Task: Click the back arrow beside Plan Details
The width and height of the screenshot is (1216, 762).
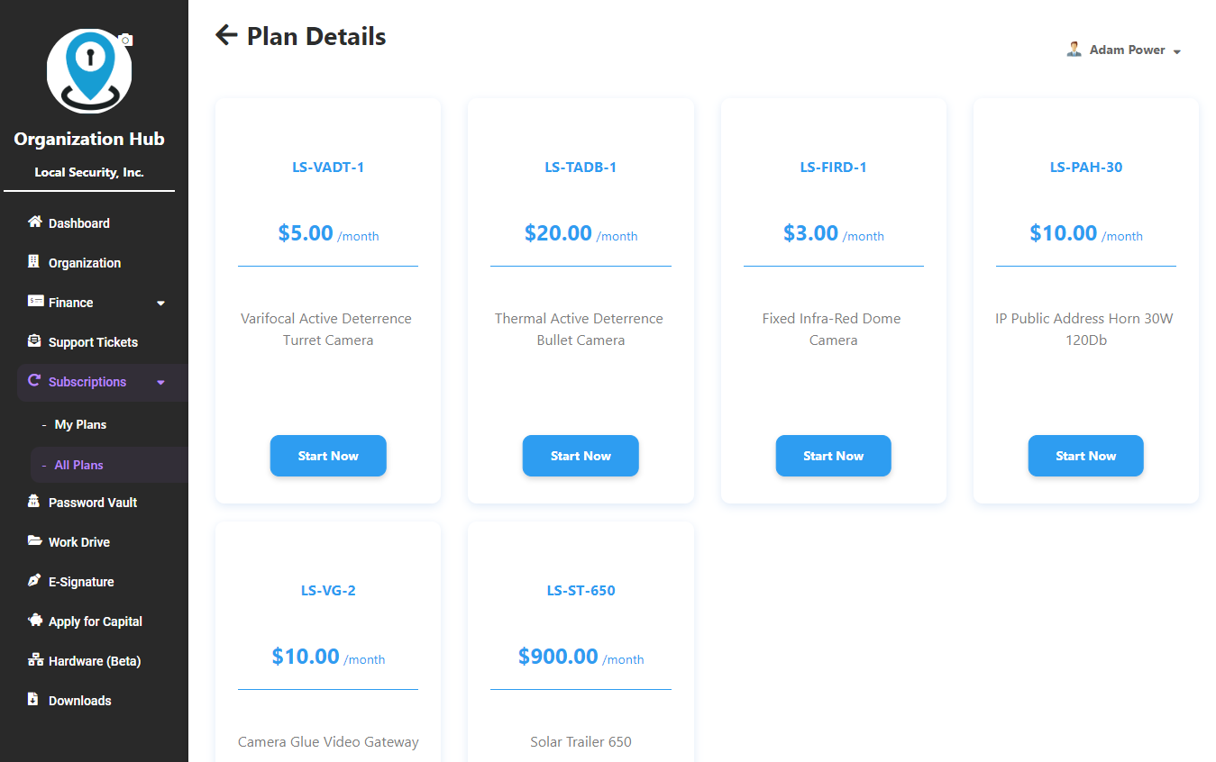Action: (226, 35)
